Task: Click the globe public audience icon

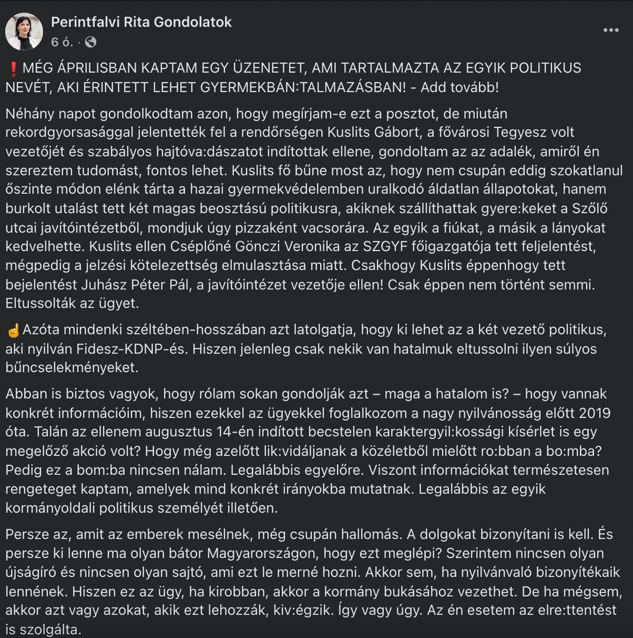Action: point(91,42)
